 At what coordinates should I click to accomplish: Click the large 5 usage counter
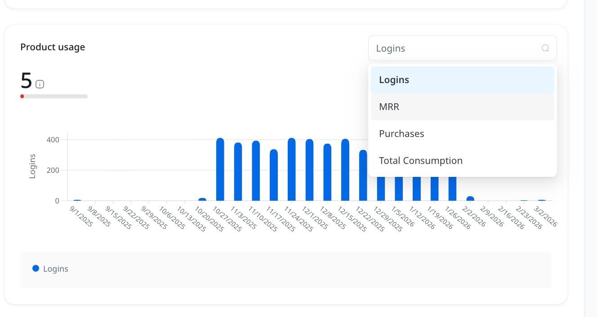click(x=25, y=81)
